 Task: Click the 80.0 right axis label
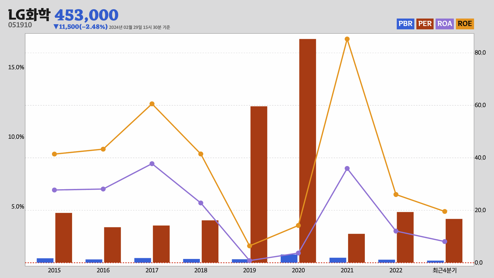coord(480,53)
